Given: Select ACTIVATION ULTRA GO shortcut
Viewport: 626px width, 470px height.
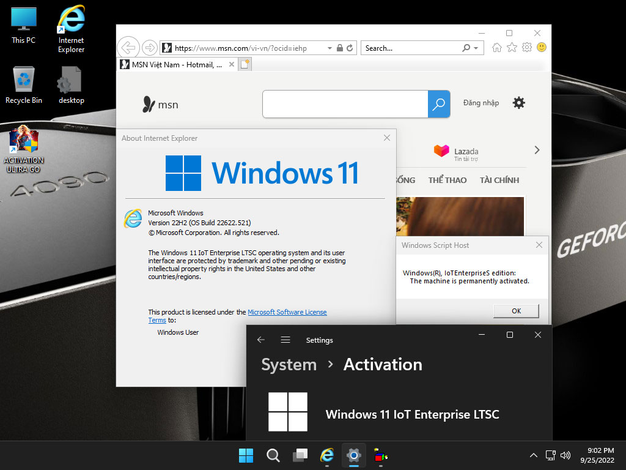Looking at the screenshot, I should tap(24, 149).
